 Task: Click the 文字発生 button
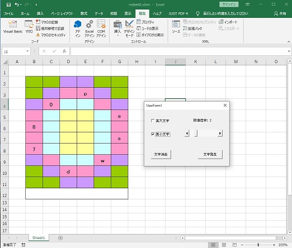(x=210, y=154)
